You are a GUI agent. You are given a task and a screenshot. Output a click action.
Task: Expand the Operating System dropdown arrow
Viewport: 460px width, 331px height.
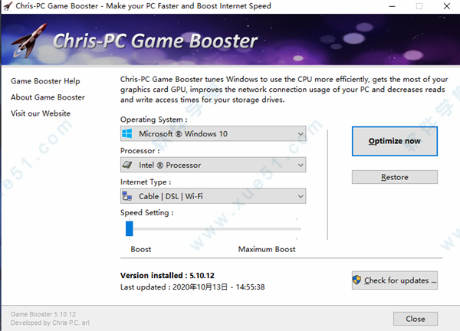coord(300,134)
